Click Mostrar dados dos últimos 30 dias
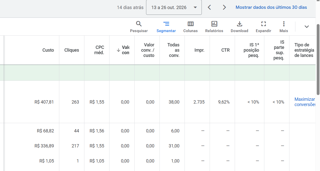Image resolution: width=320 pixels, height=171 pixels. coord(271,8)
